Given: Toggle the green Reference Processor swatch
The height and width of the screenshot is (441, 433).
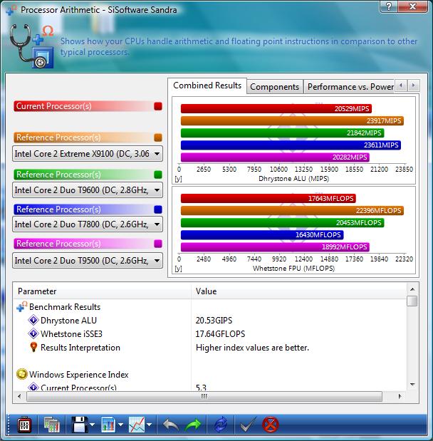Looking at the screenshot, I should tap(158, 175).
